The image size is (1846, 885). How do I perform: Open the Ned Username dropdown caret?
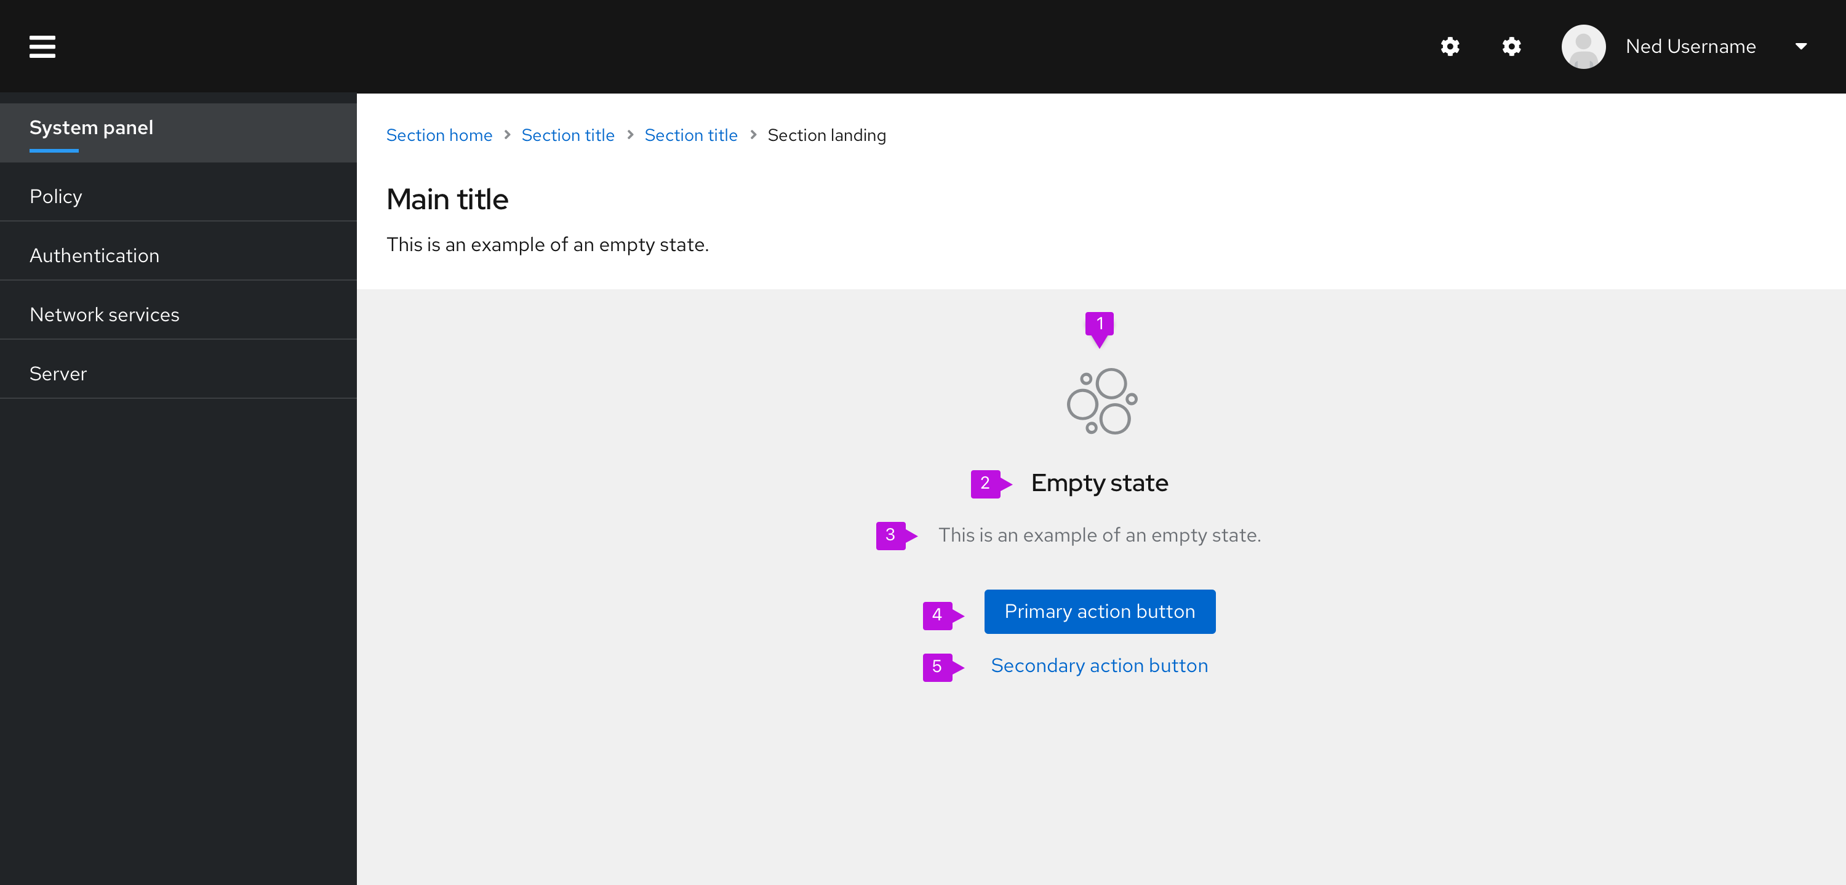[x=1800, y=47]
